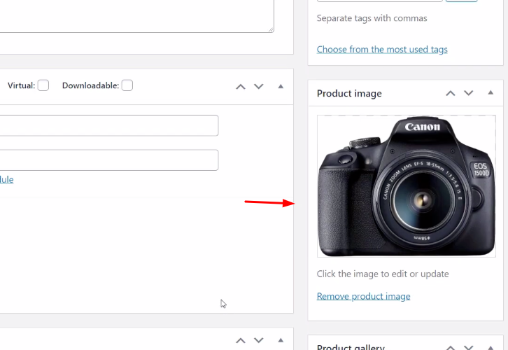508x350 pixels.
Task: Open the Canon camera product image
Action: [407, 186]
